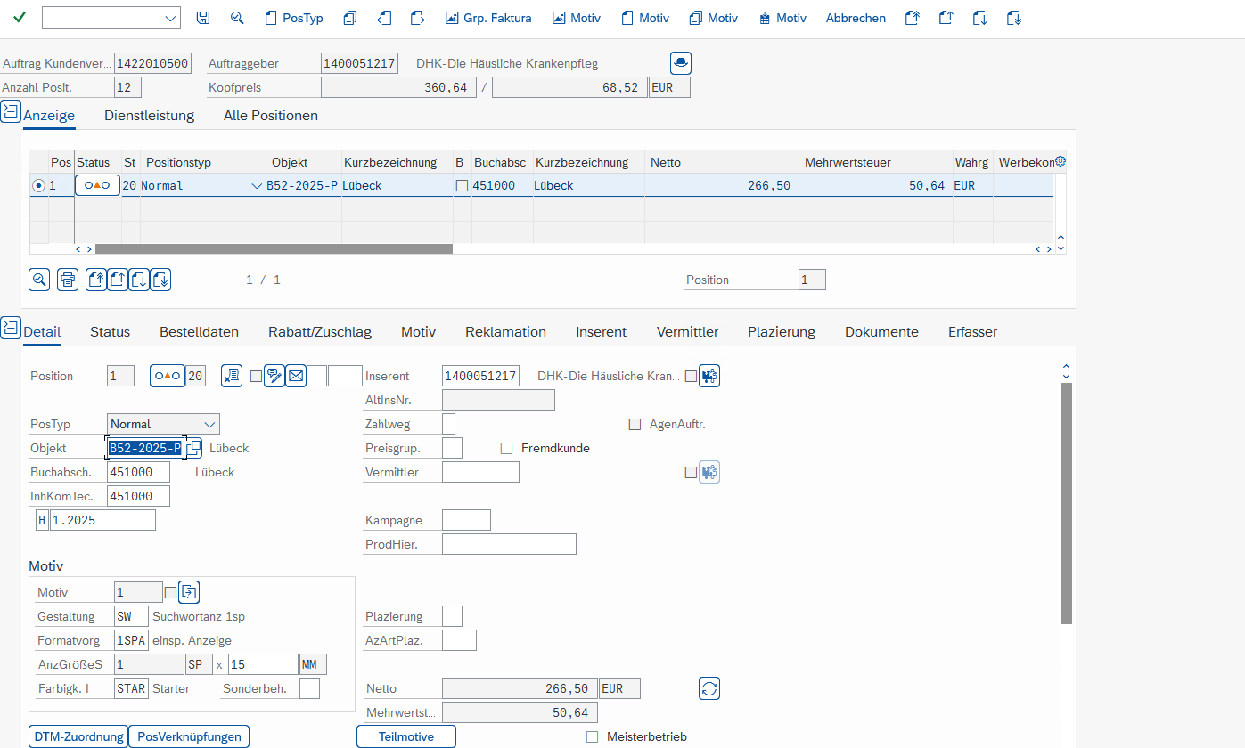Image resolution: width=1245 pixels, height=748 pixels.
Task: Open the command field dropdown
Action: tap(171, 18)
